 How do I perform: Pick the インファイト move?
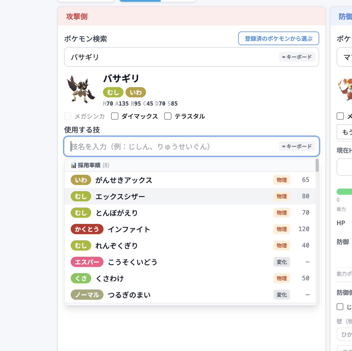(190, 229)
